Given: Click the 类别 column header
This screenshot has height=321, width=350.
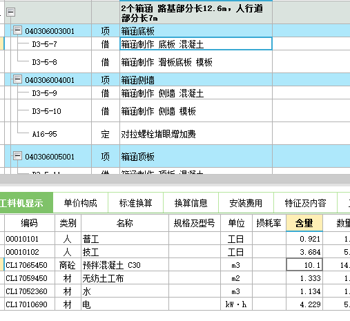Looking at the screenshot, I should (x=68, y=223).
